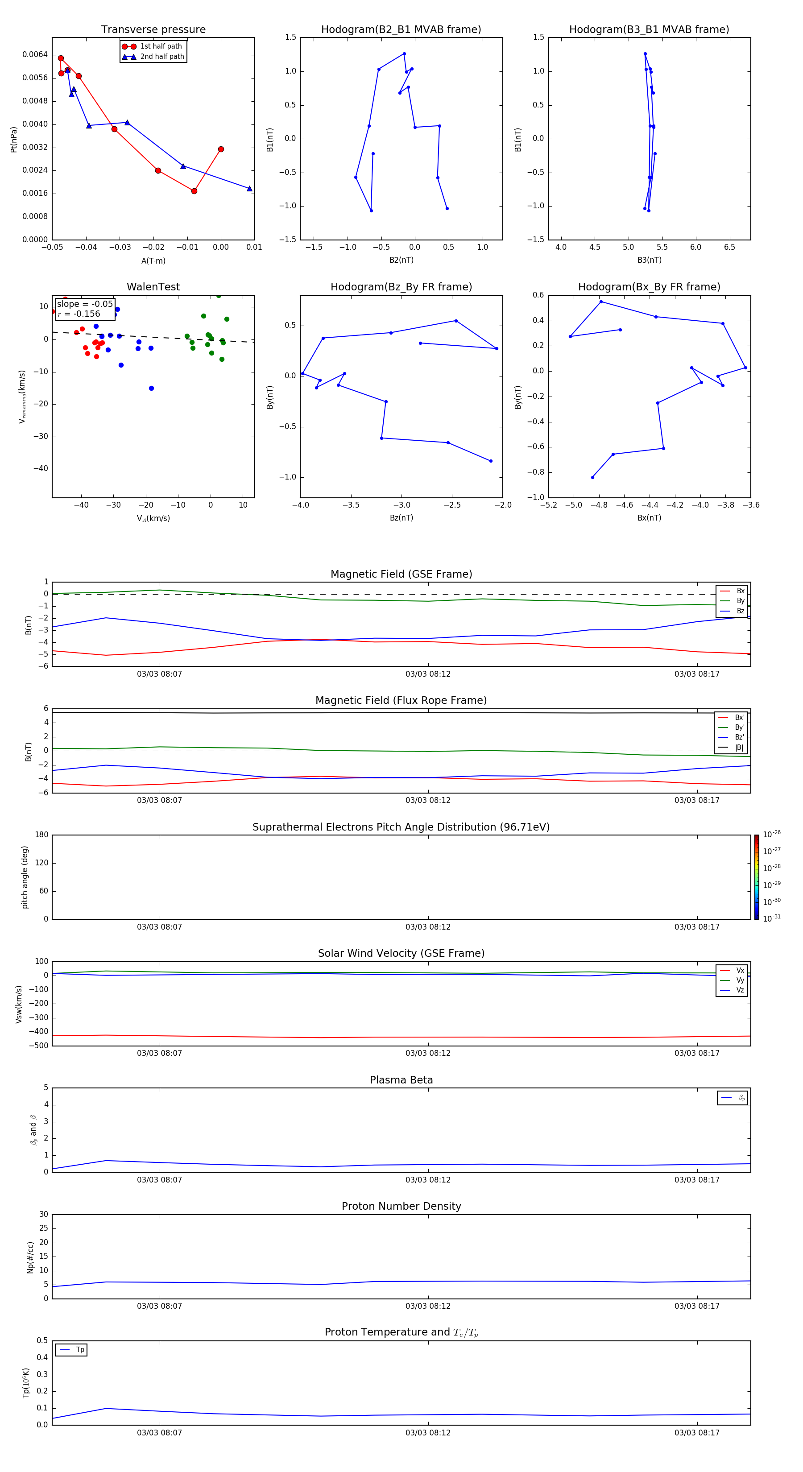This screenshot has height=1472, width=803.
Task: Click the 'By' legend entry in the GSE panel
Action: (733, 601)
